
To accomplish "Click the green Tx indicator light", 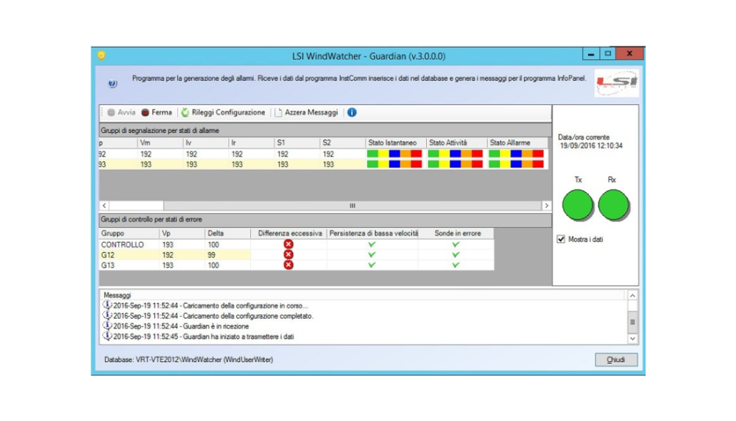I will (578, 205).
